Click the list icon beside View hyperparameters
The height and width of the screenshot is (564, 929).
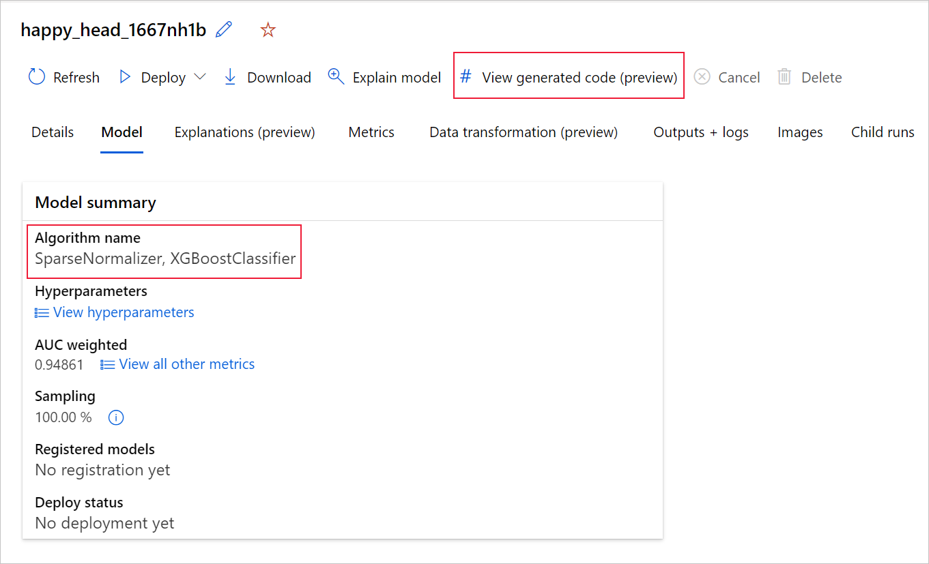tap(40, 312)
